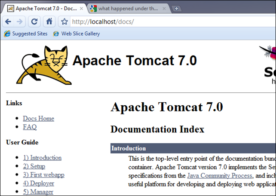Open the browser Home page icon
Screen dimensions: 276x196
click(x=49, y=21)
